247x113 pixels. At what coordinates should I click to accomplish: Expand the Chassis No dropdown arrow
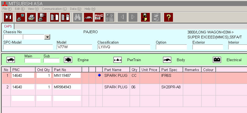[x=47, y=37]
